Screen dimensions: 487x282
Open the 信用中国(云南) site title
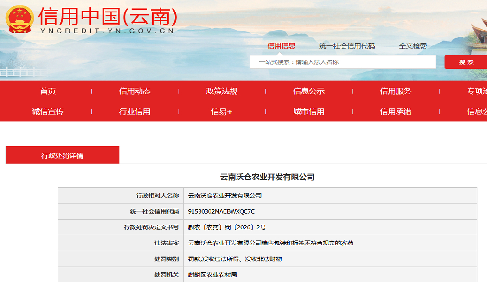[108, 17]
